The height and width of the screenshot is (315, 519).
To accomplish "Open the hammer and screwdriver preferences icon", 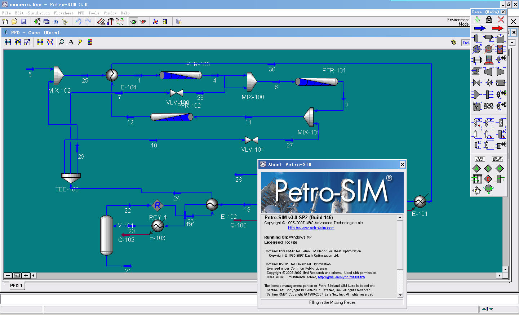I will 111,22.
